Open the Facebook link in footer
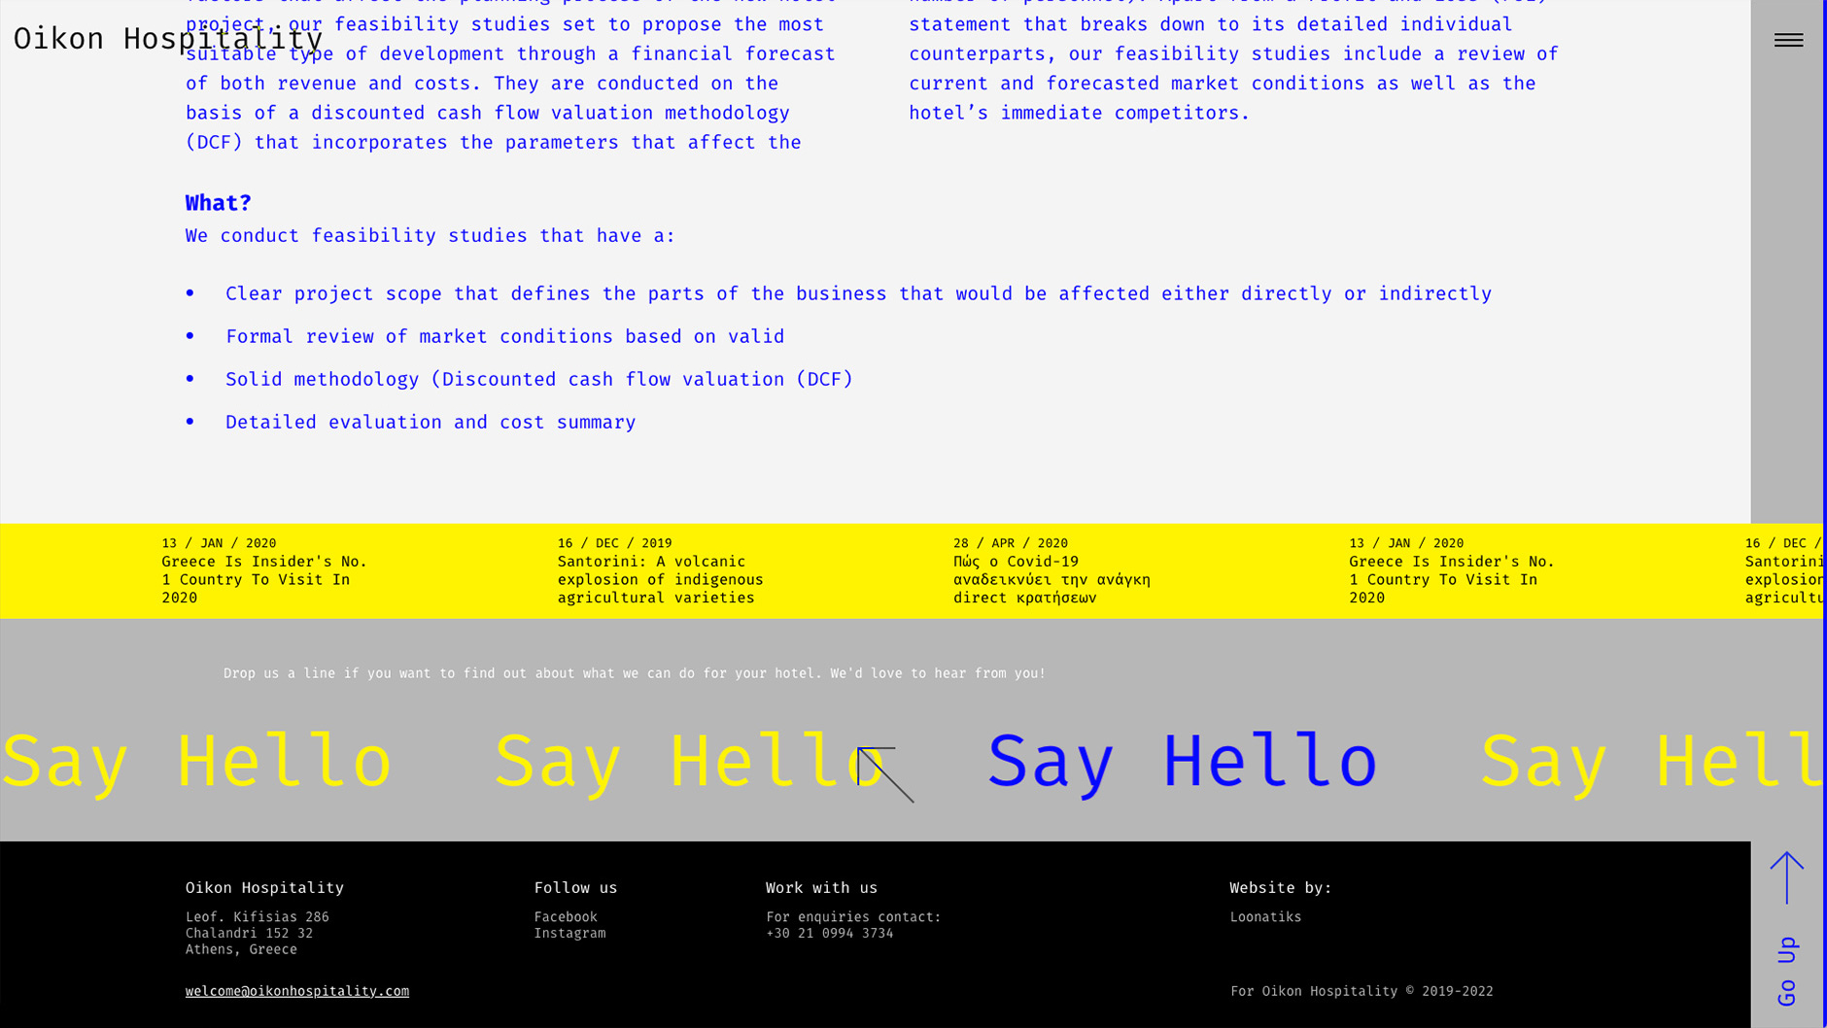Viewport: 1827px width, 1028px height. (566, 916)
